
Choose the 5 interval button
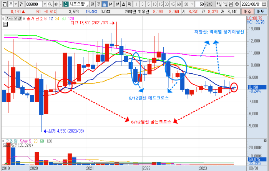tap(148, 4)
